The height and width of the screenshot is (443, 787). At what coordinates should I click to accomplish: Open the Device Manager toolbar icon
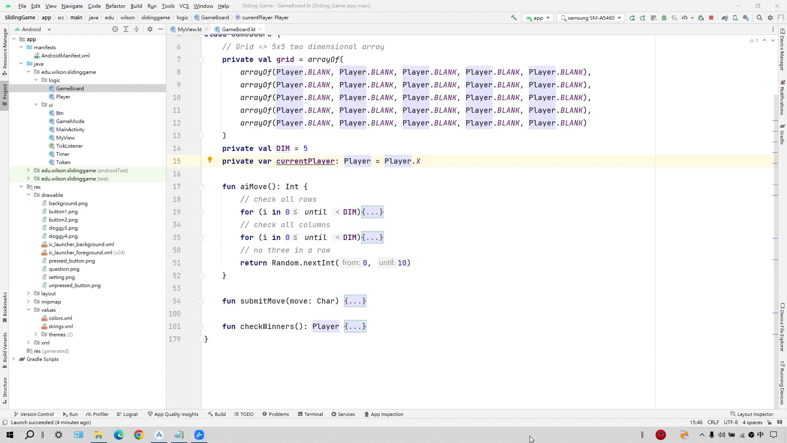click(x=735, y=18)
